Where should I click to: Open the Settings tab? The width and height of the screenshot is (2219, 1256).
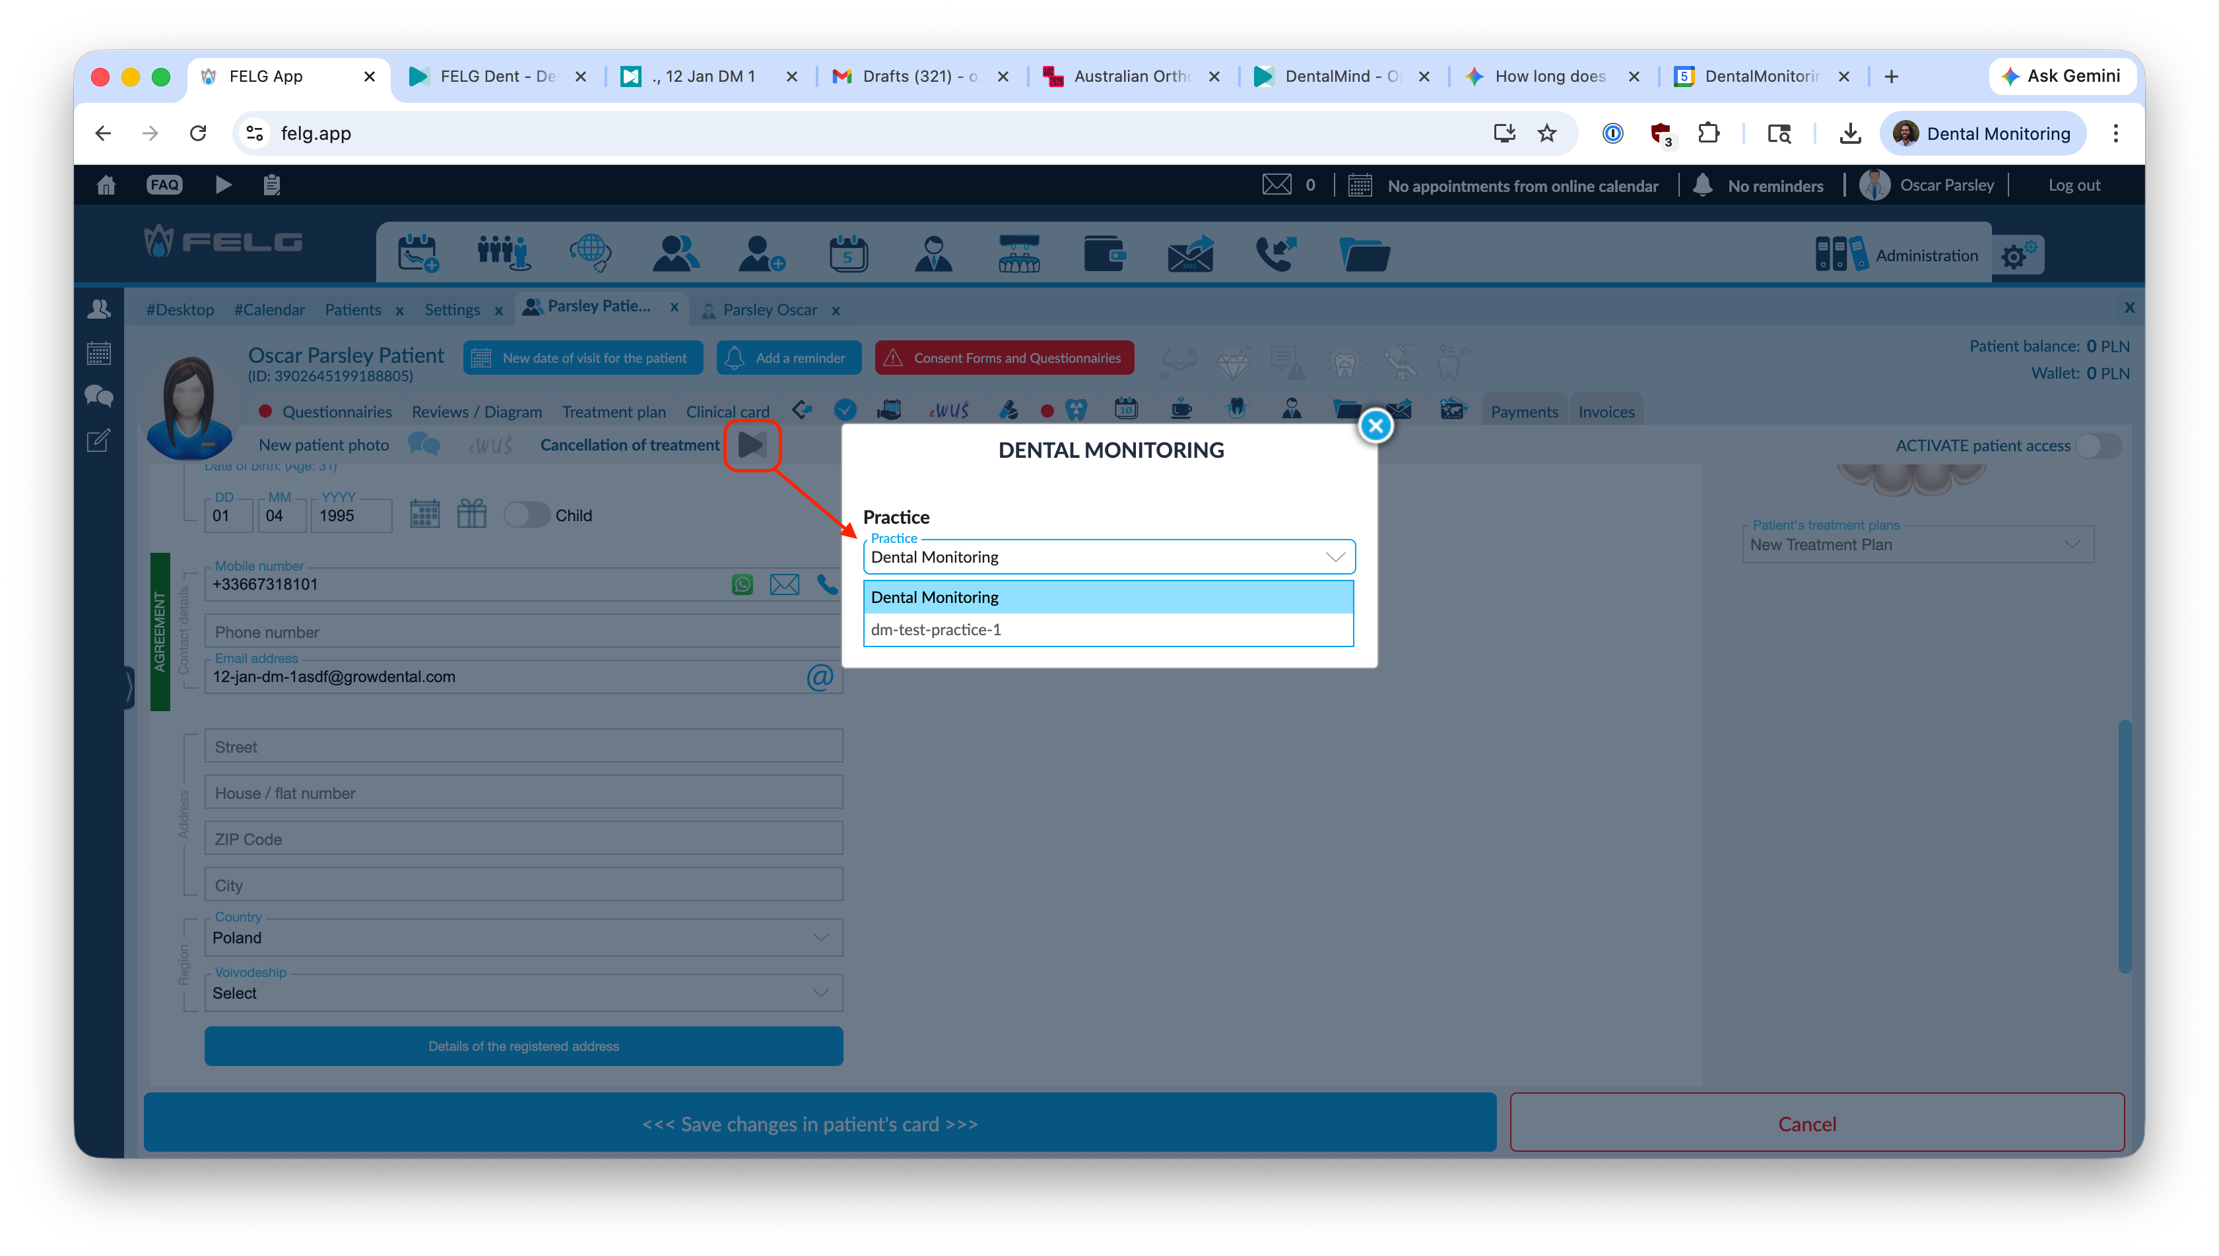click(452, 309)
